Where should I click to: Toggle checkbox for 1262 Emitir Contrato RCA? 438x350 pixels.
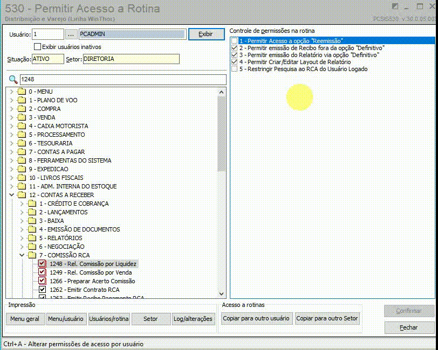(x=42, y=290)
